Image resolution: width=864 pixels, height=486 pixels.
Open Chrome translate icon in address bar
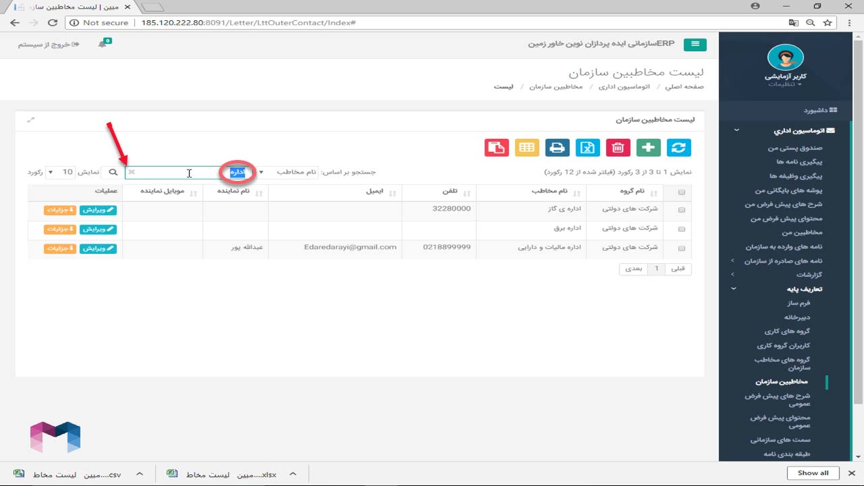tap(794, 22)
